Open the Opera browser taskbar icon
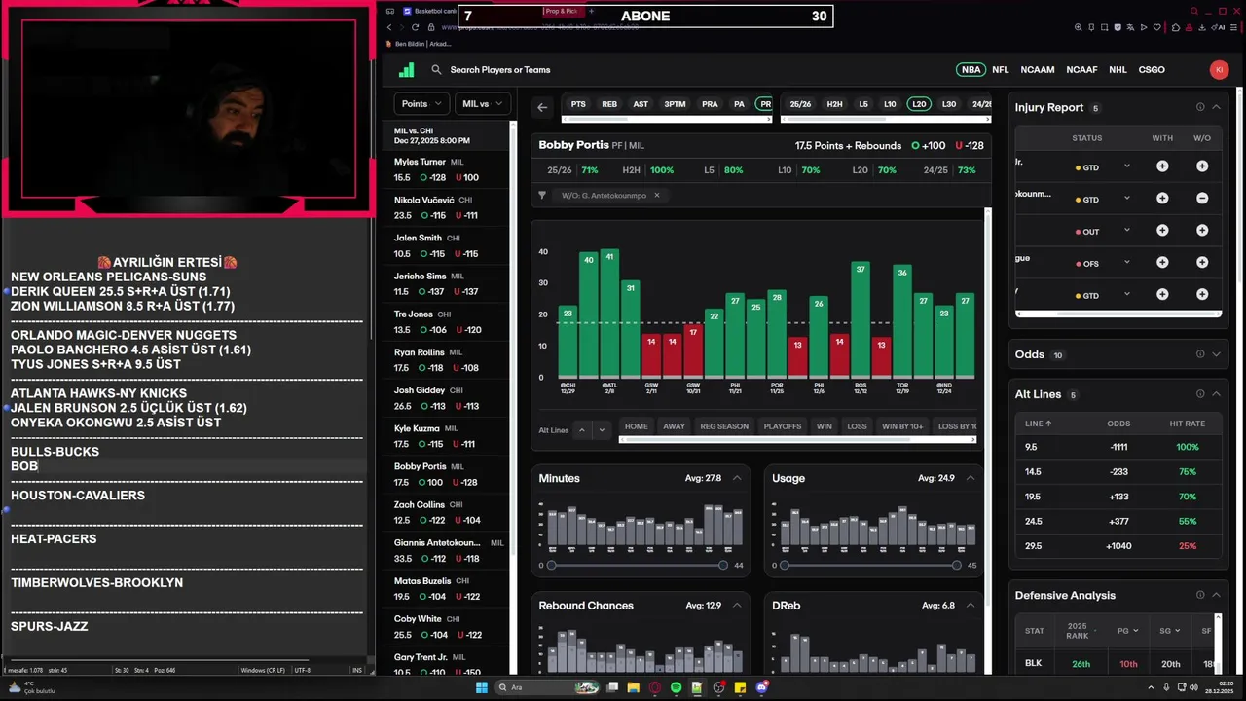The image size is (1246, 701). pos(655,687)
